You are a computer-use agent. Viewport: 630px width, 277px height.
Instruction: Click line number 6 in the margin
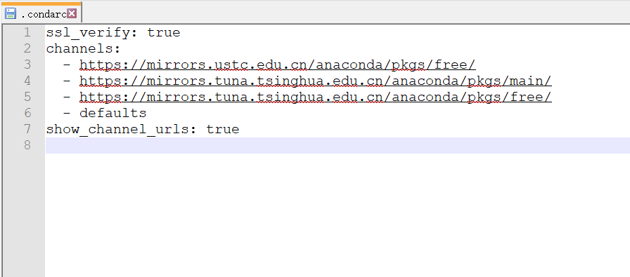click(27, 113)
